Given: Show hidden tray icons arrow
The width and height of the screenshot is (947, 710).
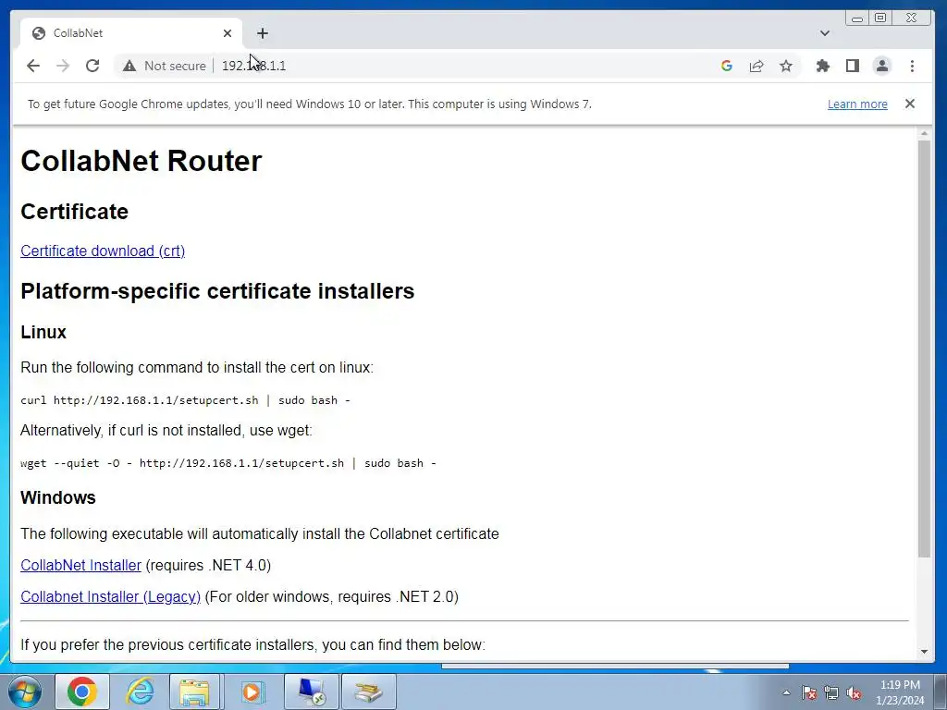Looking at the screenshot, I should tap(786, 692).
